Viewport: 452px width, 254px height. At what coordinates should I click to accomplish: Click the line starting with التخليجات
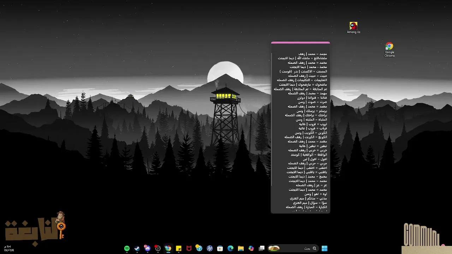tap(302, 80)
